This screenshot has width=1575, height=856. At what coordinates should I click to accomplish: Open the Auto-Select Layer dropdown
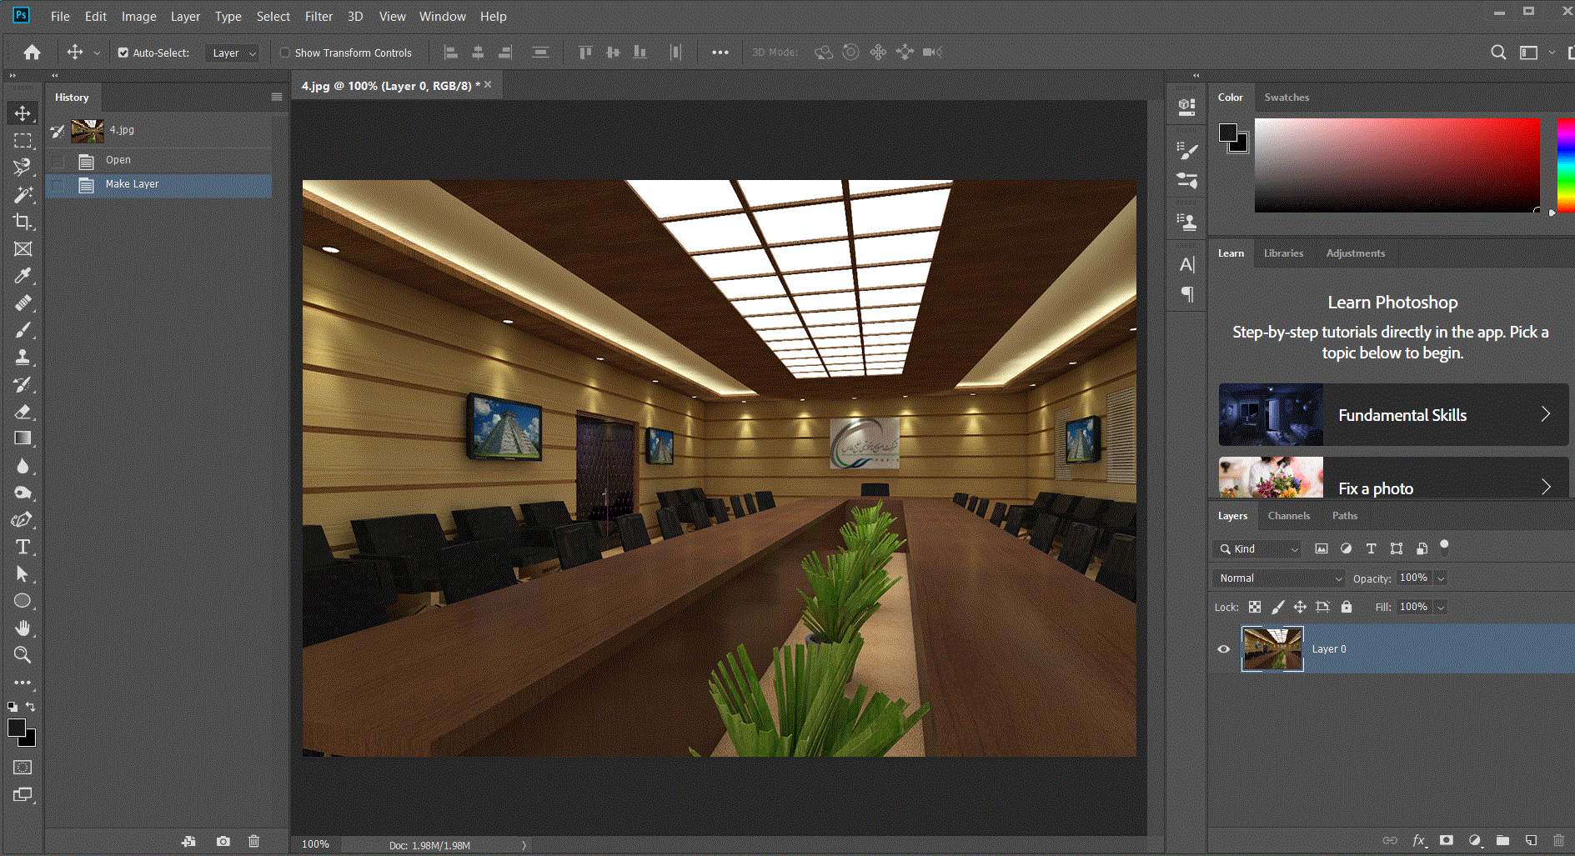pyautogui.click(x=233, y=53)
